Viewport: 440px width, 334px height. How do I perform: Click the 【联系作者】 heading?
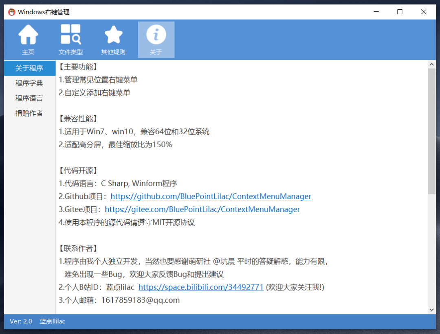coord(78,248)
